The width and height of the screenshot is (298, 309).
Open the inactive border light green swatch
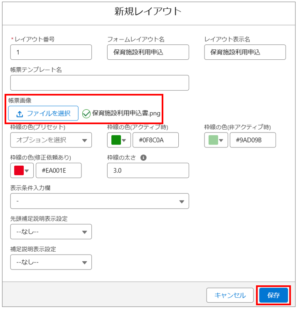click(x=216, y=140)
